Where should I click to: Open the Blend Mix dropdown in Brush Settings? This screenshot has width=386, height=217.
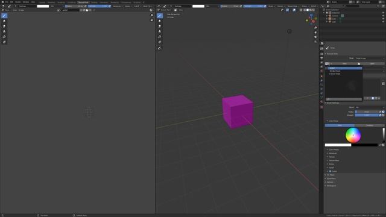pos(370,107)
